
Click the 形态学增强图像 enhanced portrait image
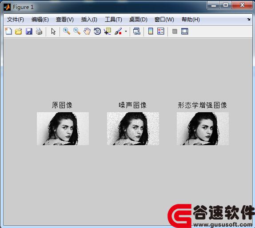pyautogui.click(x=203, y=129)
